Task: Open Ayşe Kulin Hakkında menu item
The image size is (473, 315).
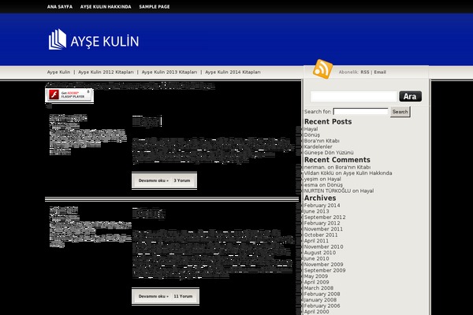Action: pos(106,6)
